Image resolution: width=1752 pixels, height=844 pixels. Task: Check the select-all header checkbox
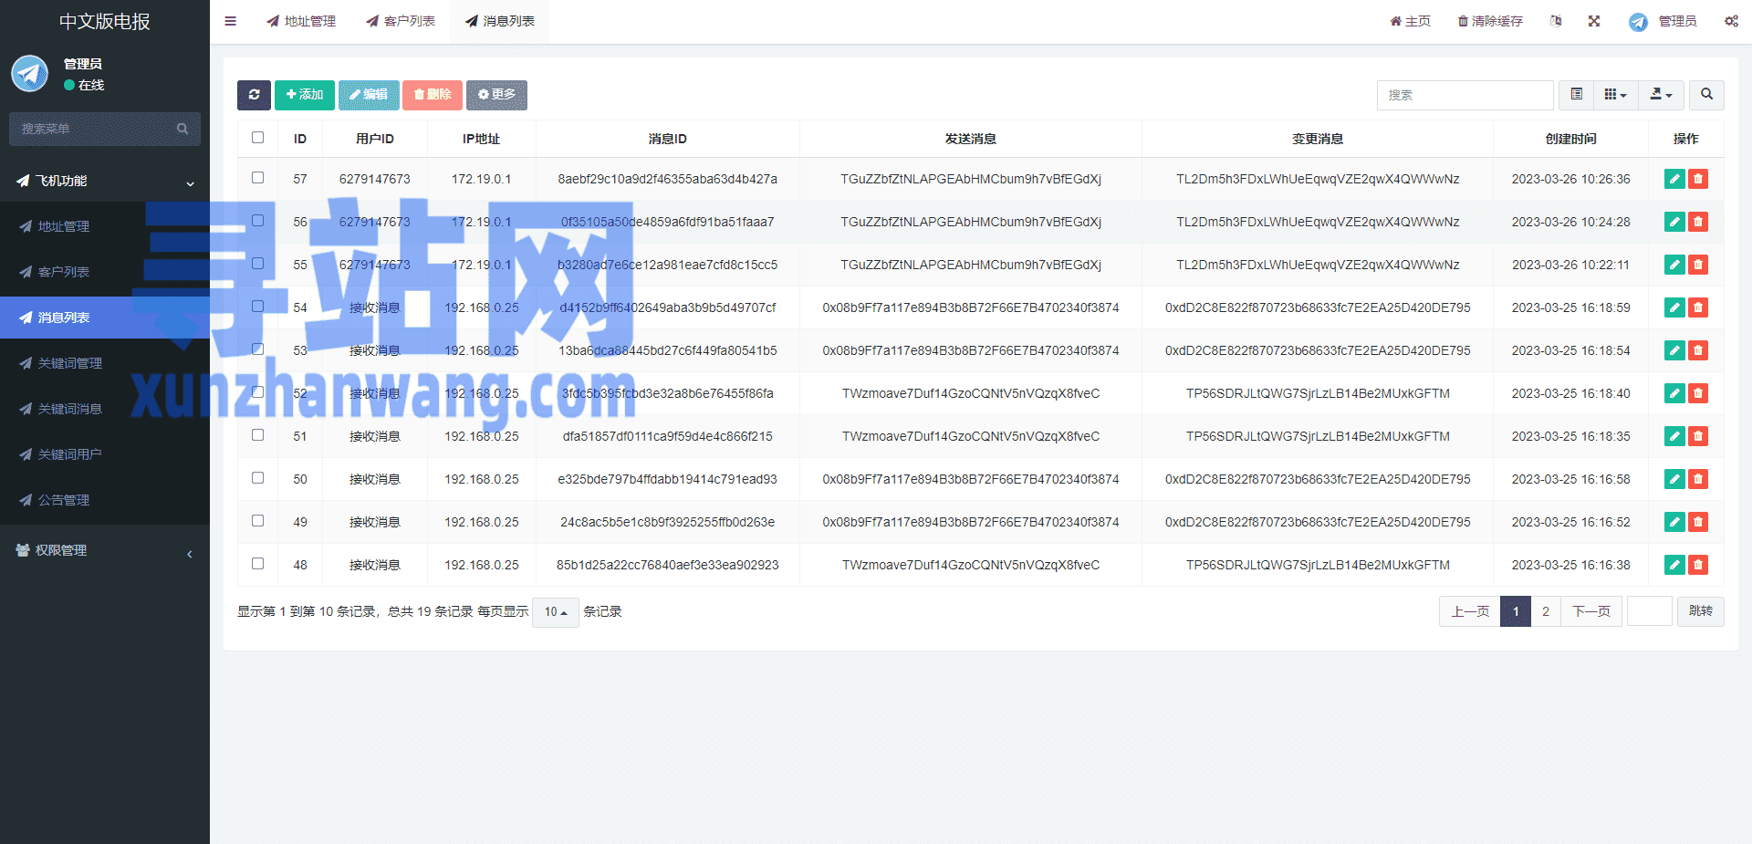click(258, 138)
